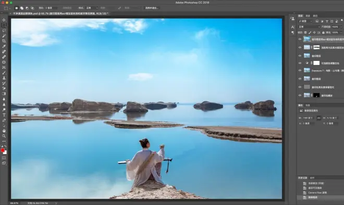Open the layer filter type dropdown
This screenshot has height=205, width=344.
coord(305,21)
